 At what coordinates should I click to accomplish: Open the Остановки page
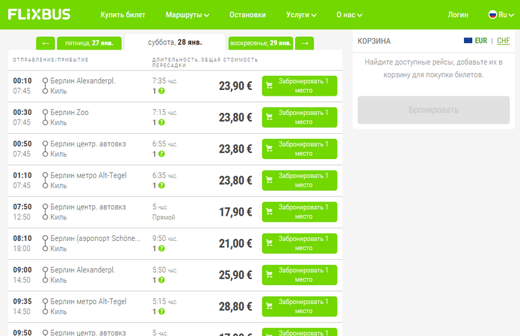[x=247, y=15]
